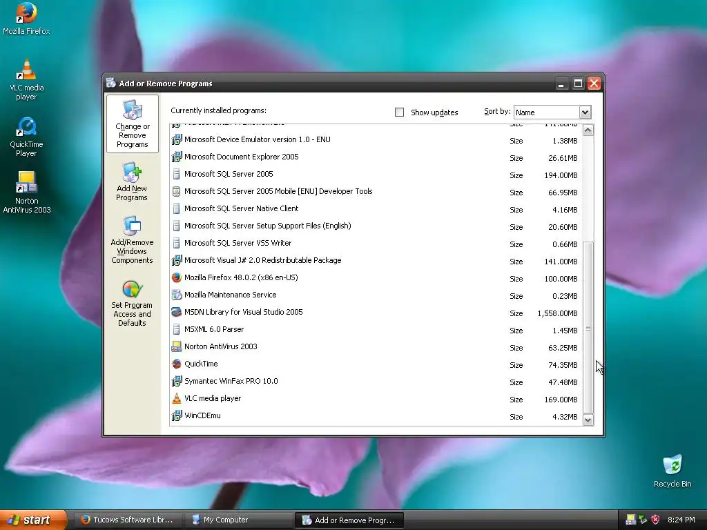The height and width of the screenshot is (530, 707).
Task: Click the Add or Remove Programs title icon
Action: tap(111, 83)
